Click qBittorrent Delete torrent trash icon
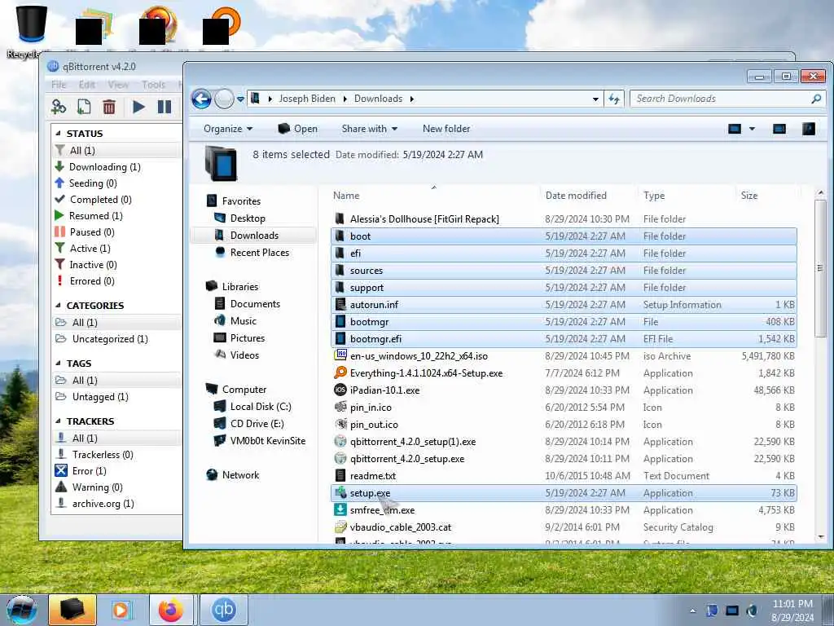The image size is (834, 626). tap(109, 107)
